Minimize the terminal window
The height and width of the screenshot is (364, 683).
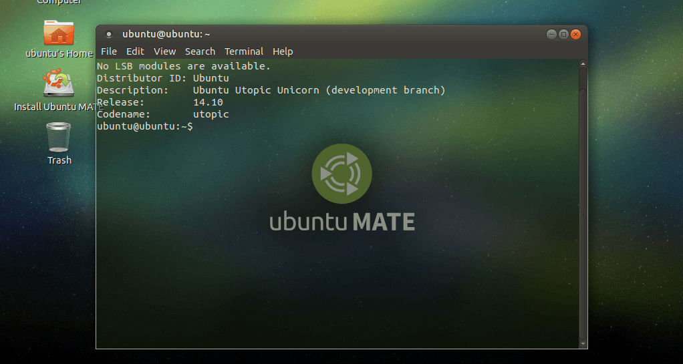[551, 35]
